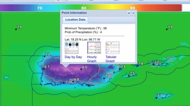Click the Day by Day forecast thumbnail

click(x=72, y=48)
